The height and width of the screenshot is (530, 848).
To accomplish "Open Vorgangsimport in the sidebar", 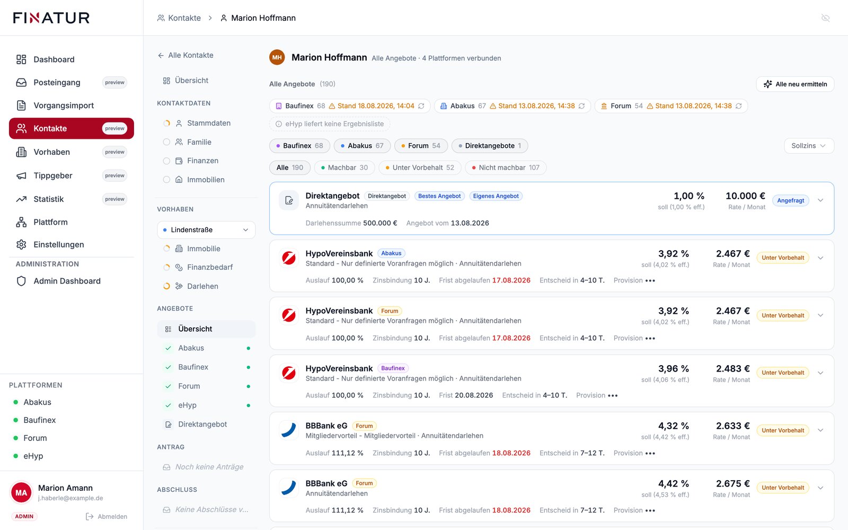I will coord(72,105).
